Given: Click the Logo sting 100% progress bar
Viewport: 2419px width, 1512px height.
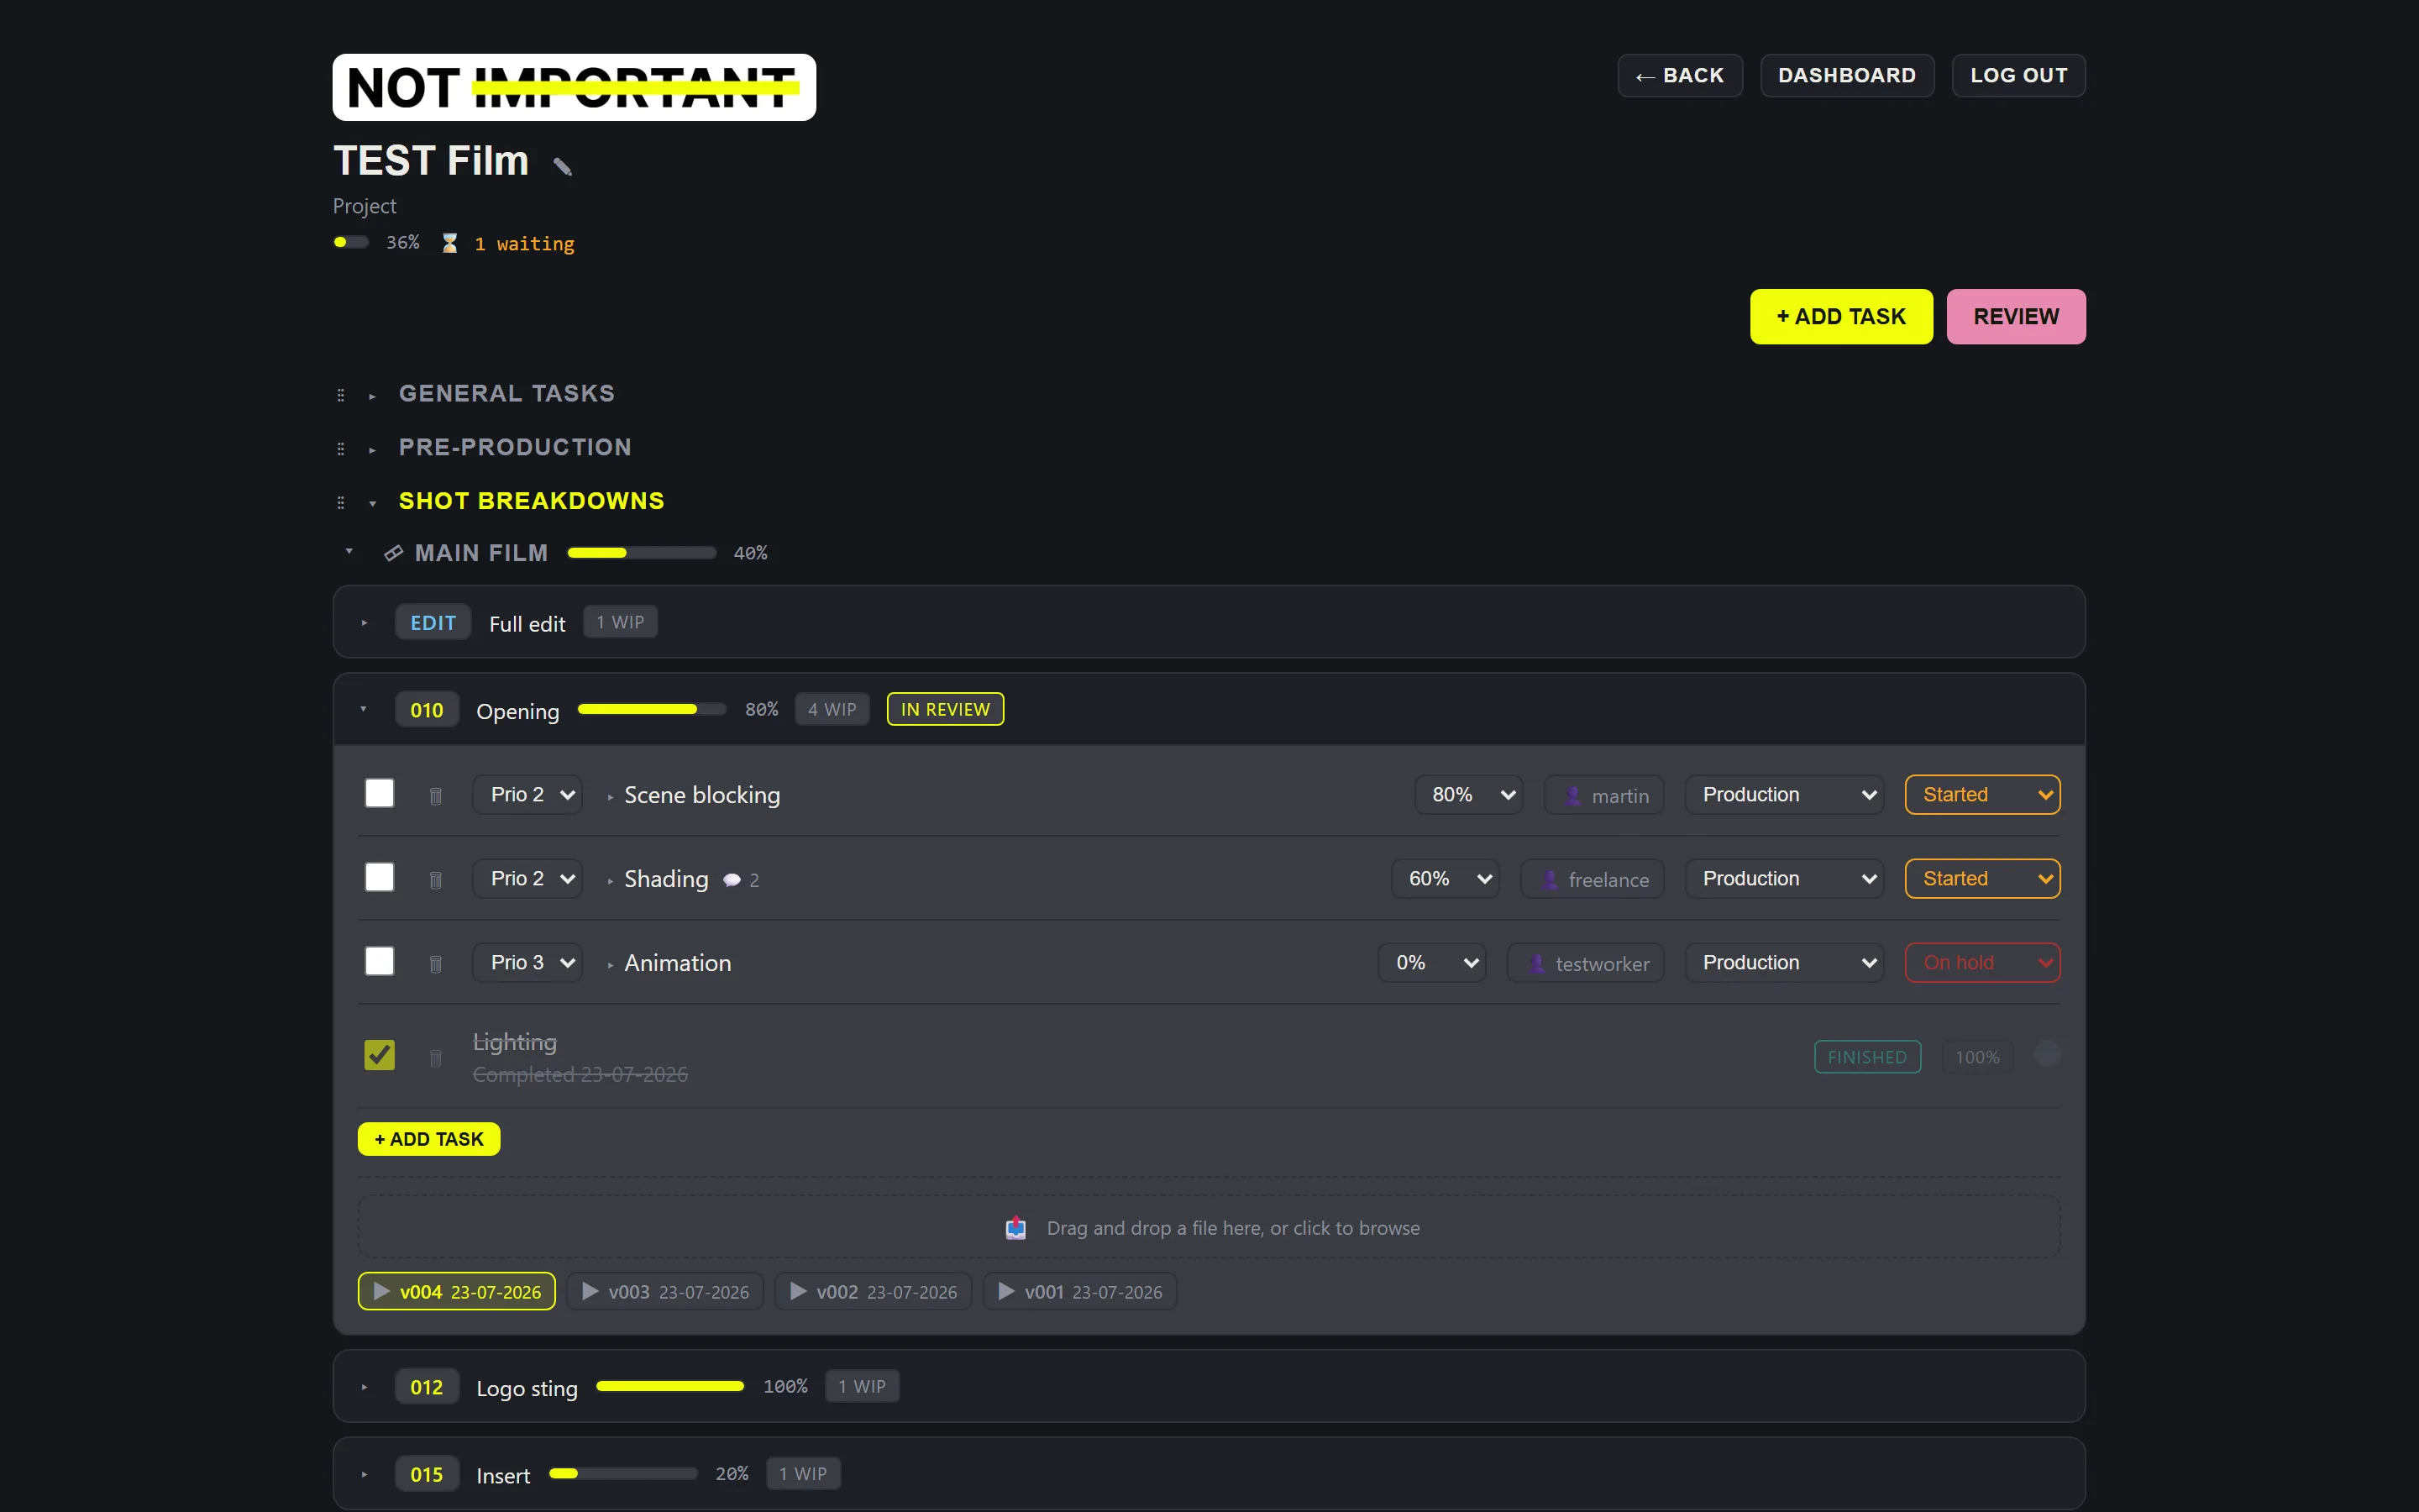Looking at the screenshot, I should coord(669,1386).
